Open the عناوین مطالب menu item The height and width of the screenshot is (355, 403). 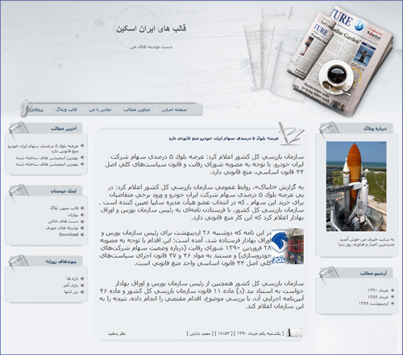click(136, 109)
